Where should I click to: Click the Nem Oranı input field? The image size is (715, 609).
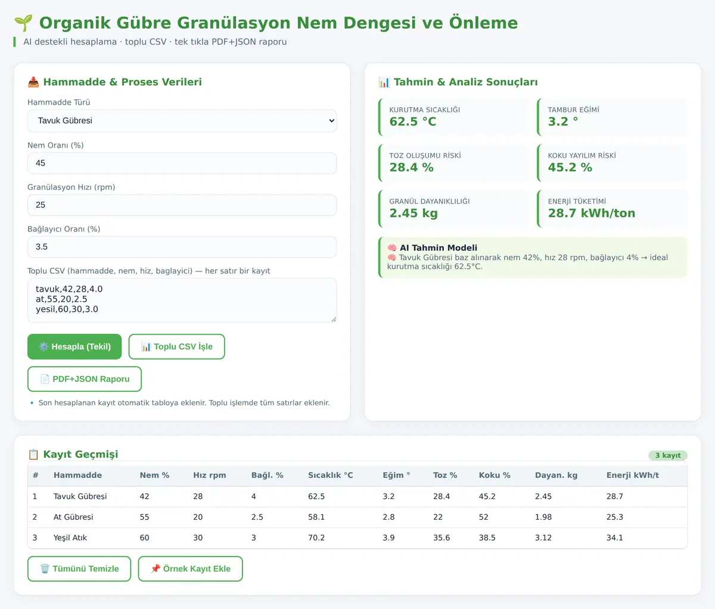click(182, 163)
